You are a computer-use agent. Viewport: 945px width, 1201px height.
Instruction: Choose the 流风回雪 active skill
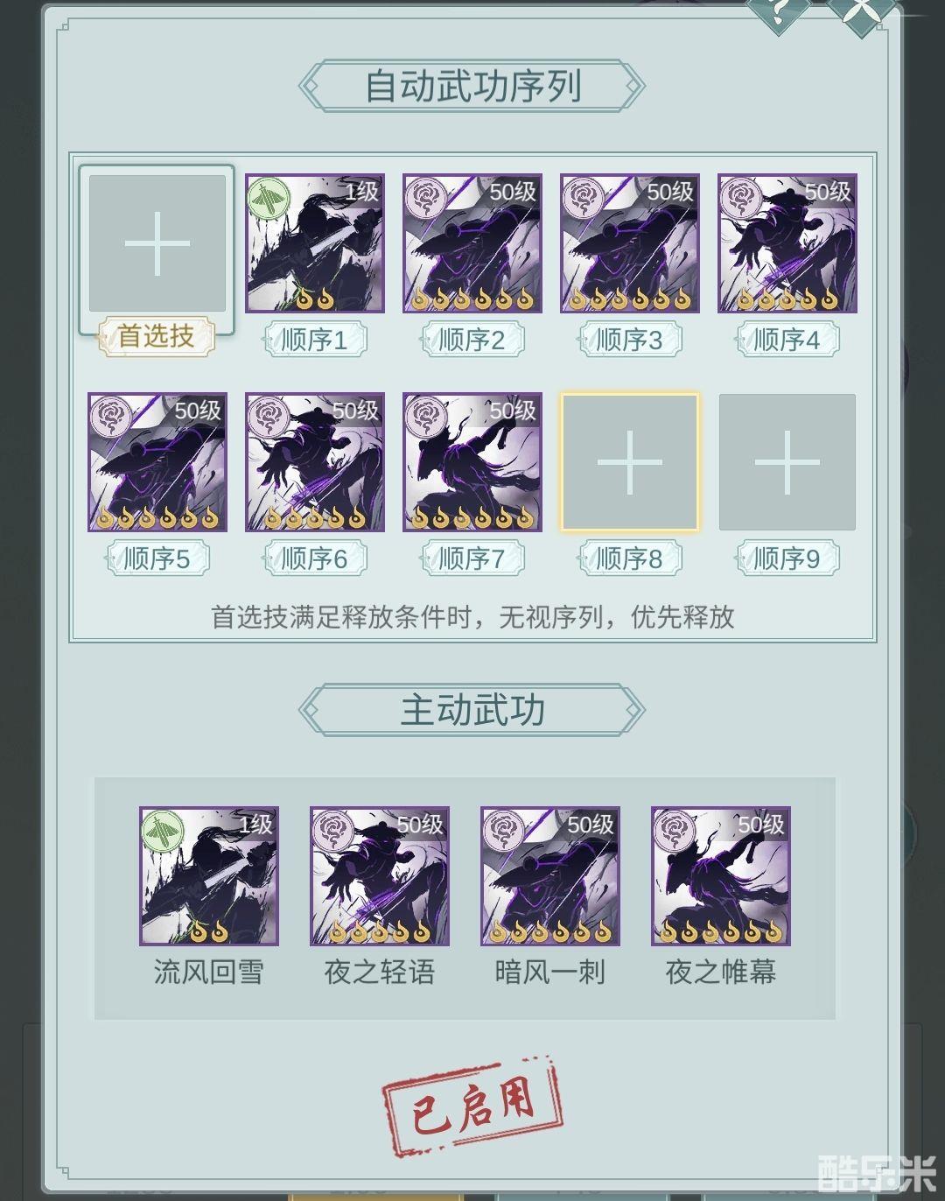tap(209, 876)
